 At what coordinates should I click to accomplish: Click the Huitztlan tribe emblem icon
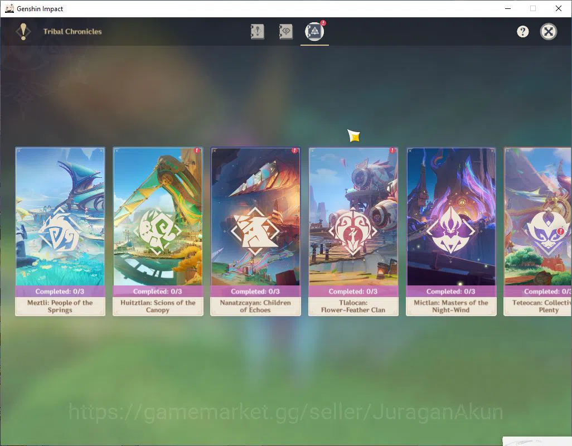pos(157,231)
